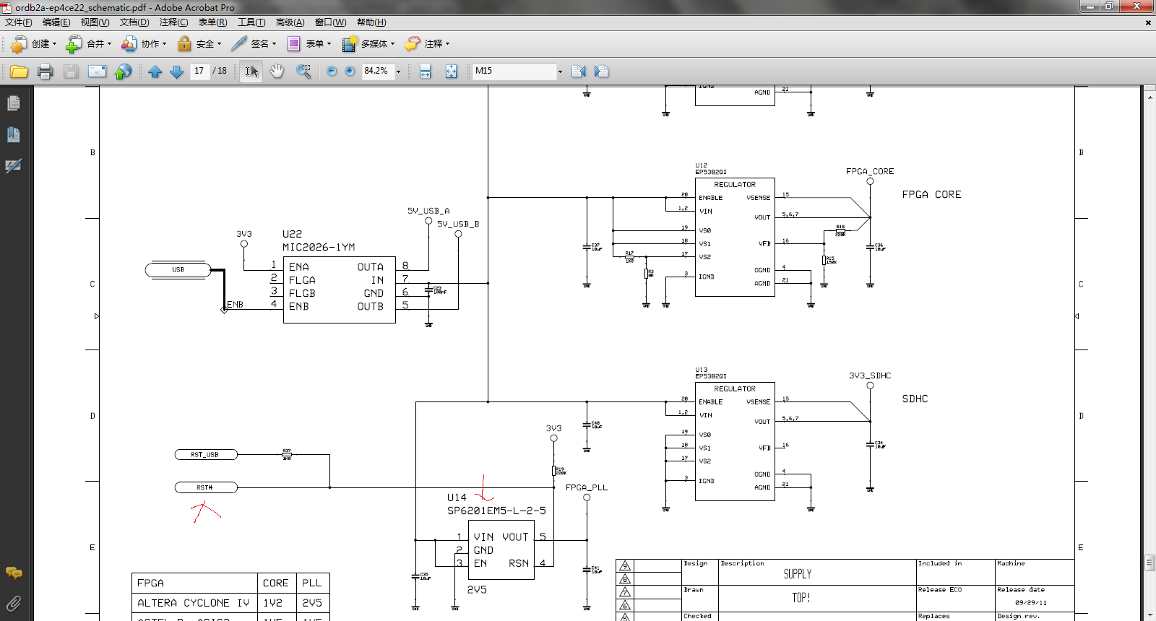Open the 安全 (Secure) toolbar menu
Image resolution: width=1156 pixels, height=621 pixels.
pos(199,44)
